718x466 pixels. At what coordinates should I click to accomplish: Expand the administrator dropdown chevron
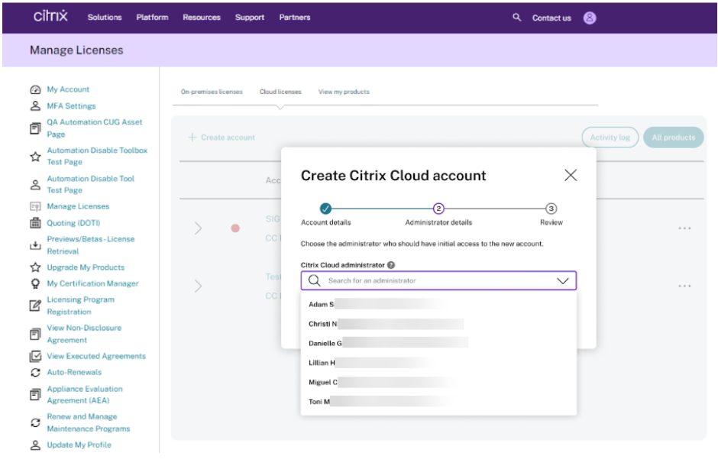(563, 281)
